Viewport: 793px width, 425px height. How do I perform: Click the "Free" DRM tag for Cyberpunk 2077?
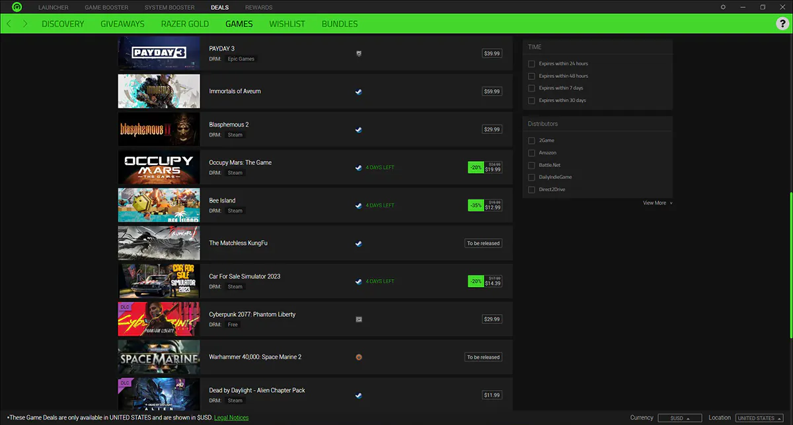233,325
